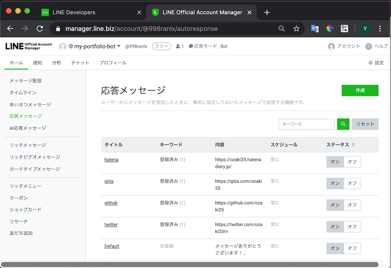Click the browser forward arrow

point(25,29)
